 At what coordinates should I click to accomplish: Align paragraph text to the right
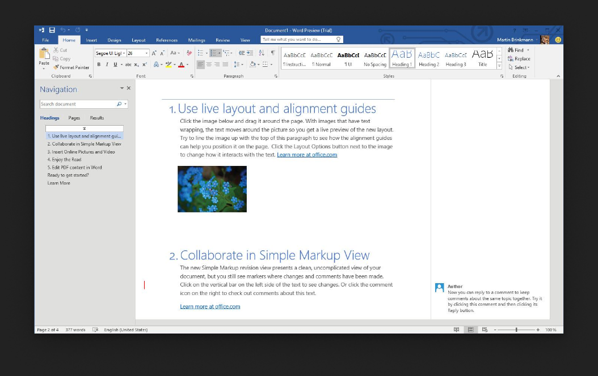[x=217, y=65]
